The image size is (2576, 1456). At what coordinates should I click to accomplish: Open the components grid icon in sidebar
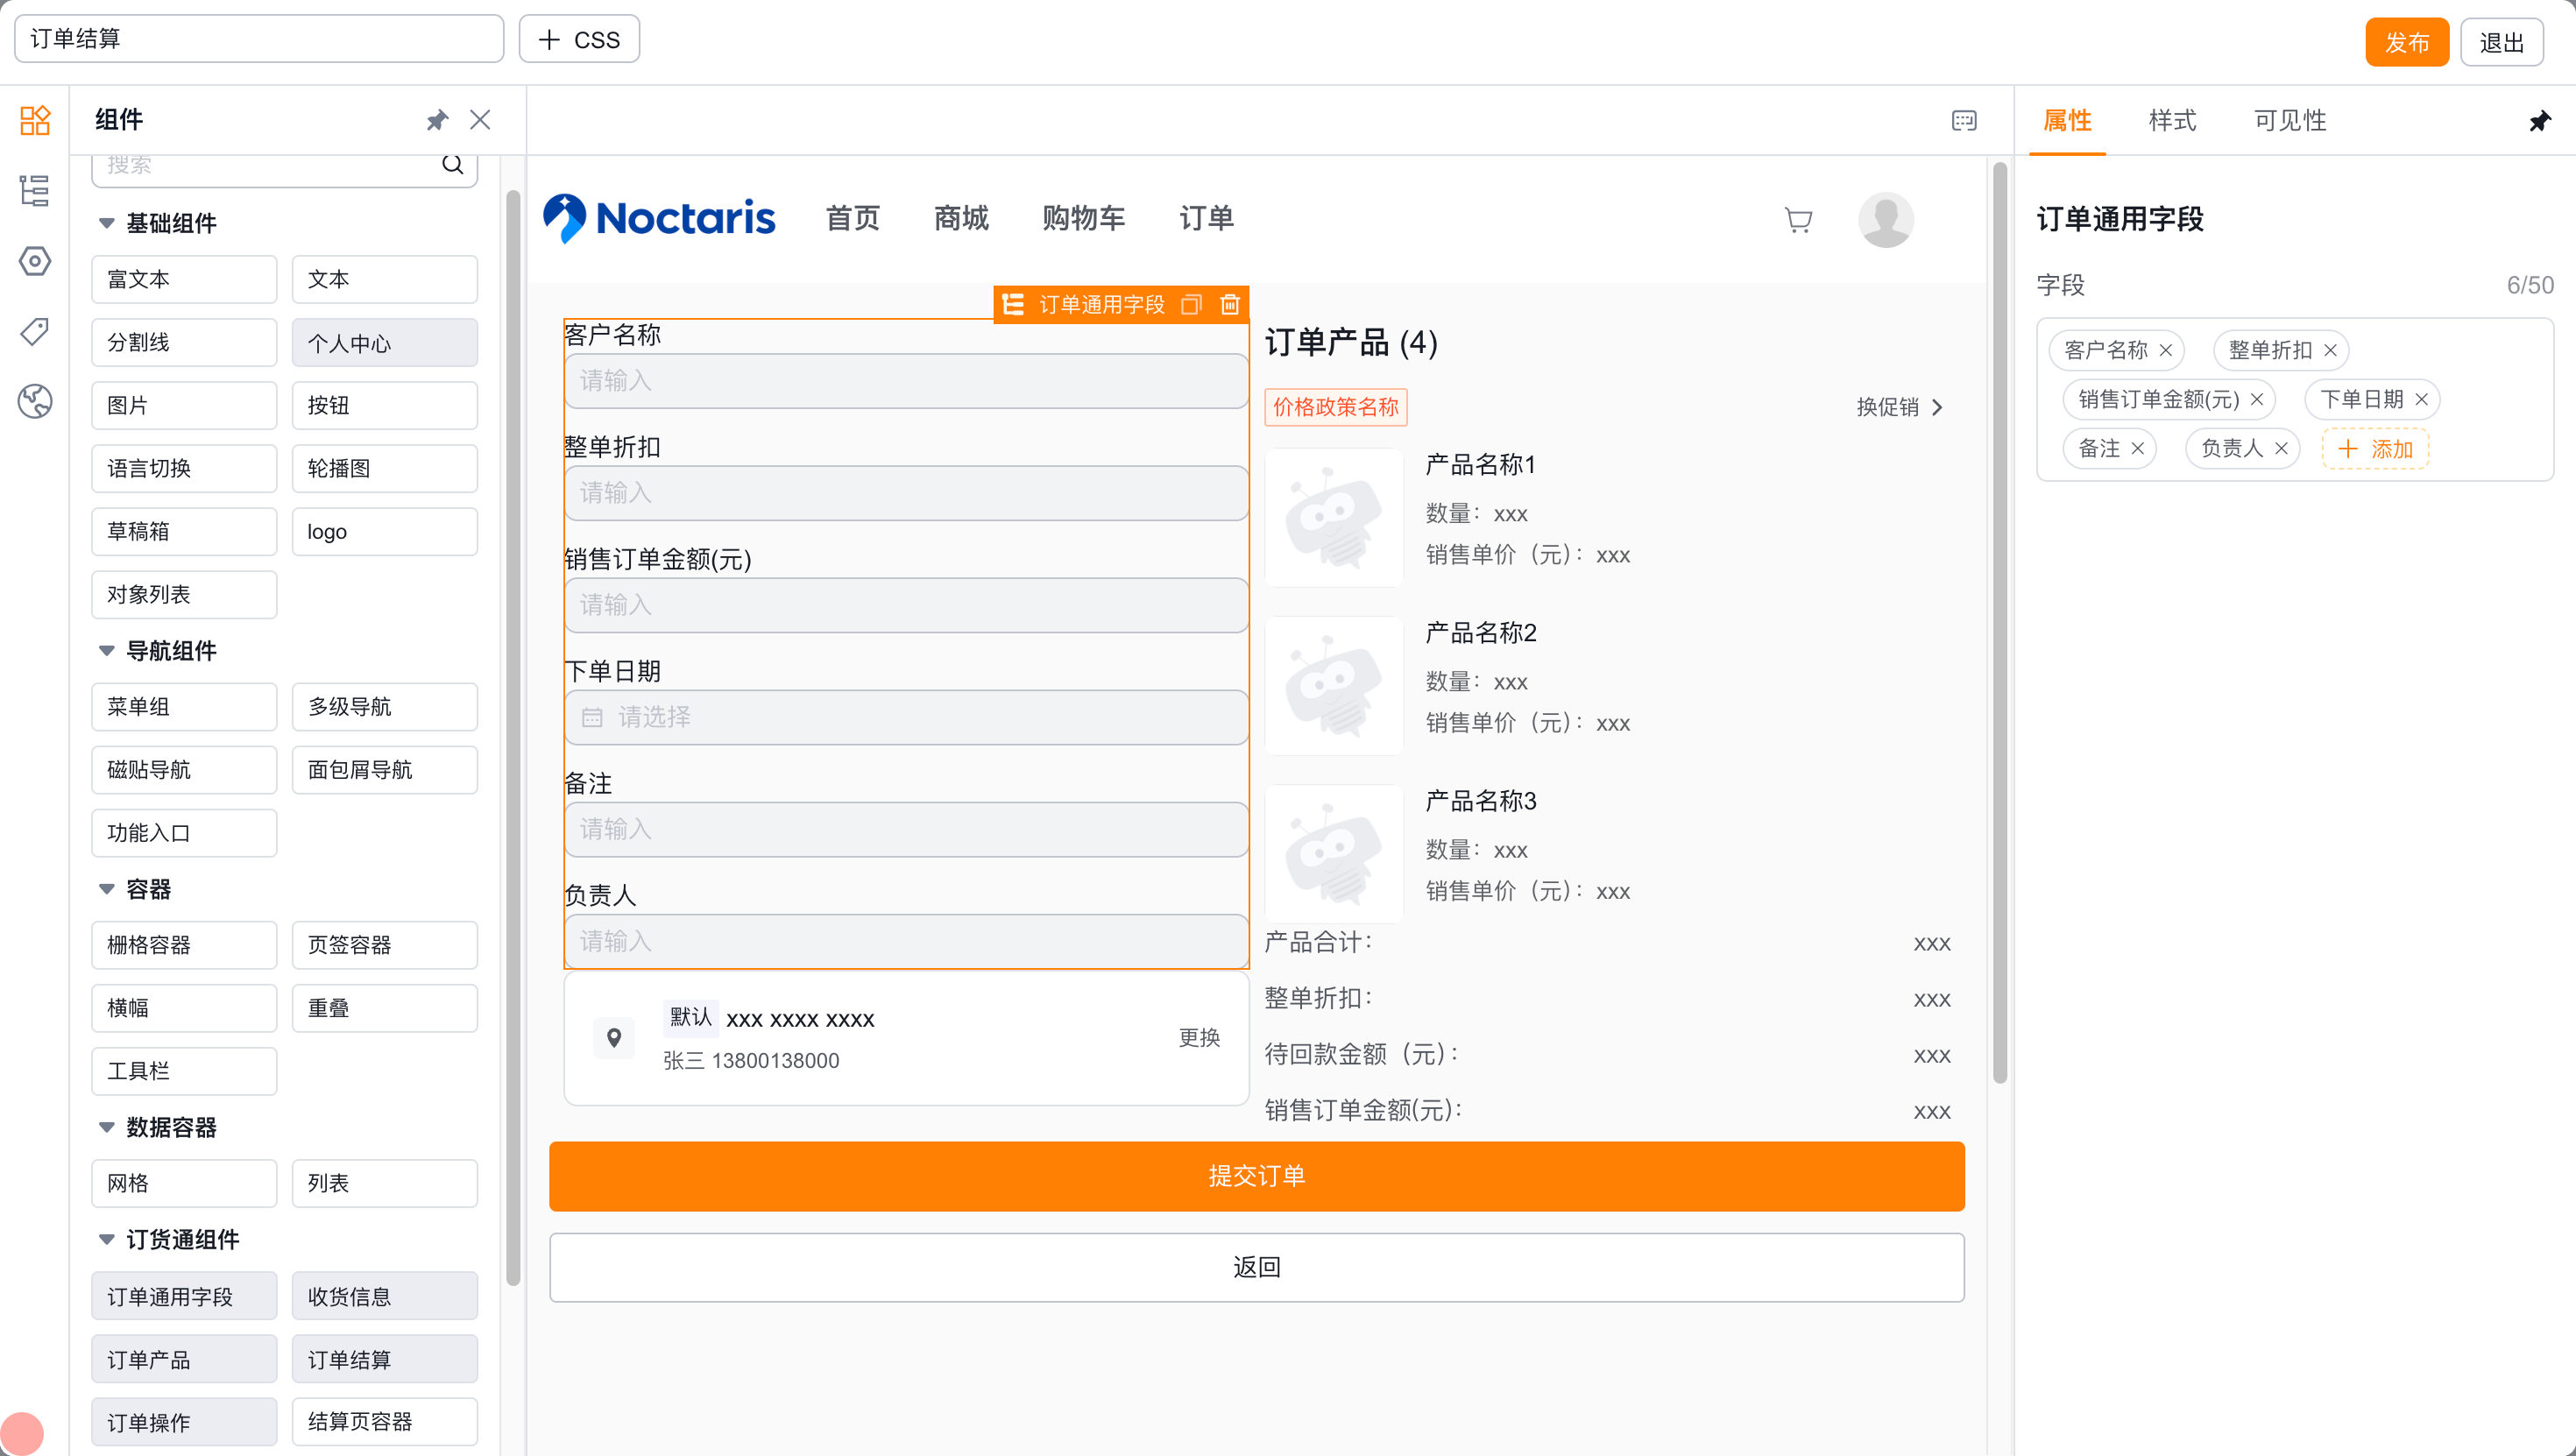(35, 121)
